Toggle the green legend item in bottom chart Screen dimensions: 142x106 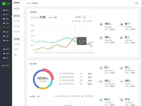(x=61, y=96)
